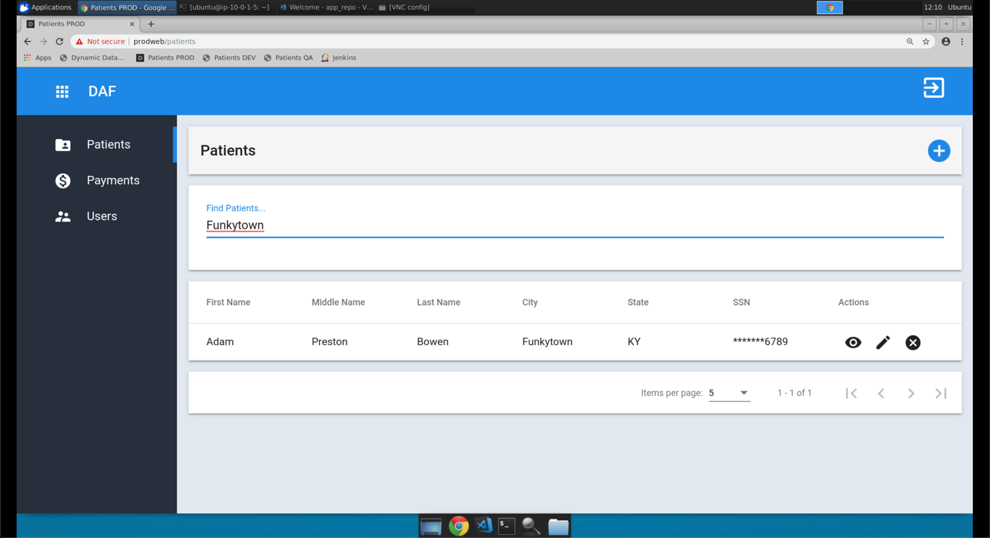Delete Adam Bowen with the X icon
This screenshot has height=538, width=990.
pyautogui.click(x=913, y=342)
